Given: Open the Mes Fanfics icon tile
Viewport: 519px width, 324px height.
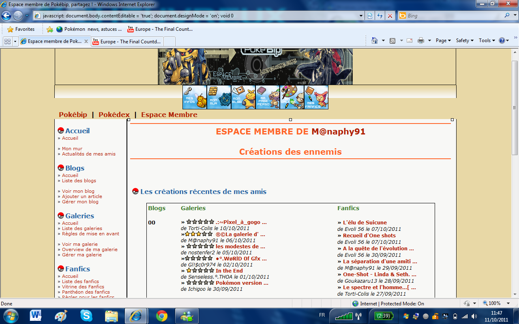Looking at the screenshot, I should (316, 97).
